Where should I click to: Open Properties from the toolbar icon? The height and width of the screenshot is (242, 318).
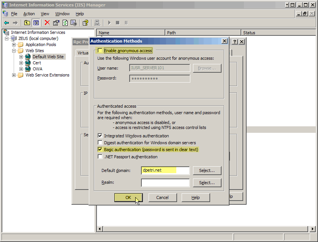pos(56,23)
